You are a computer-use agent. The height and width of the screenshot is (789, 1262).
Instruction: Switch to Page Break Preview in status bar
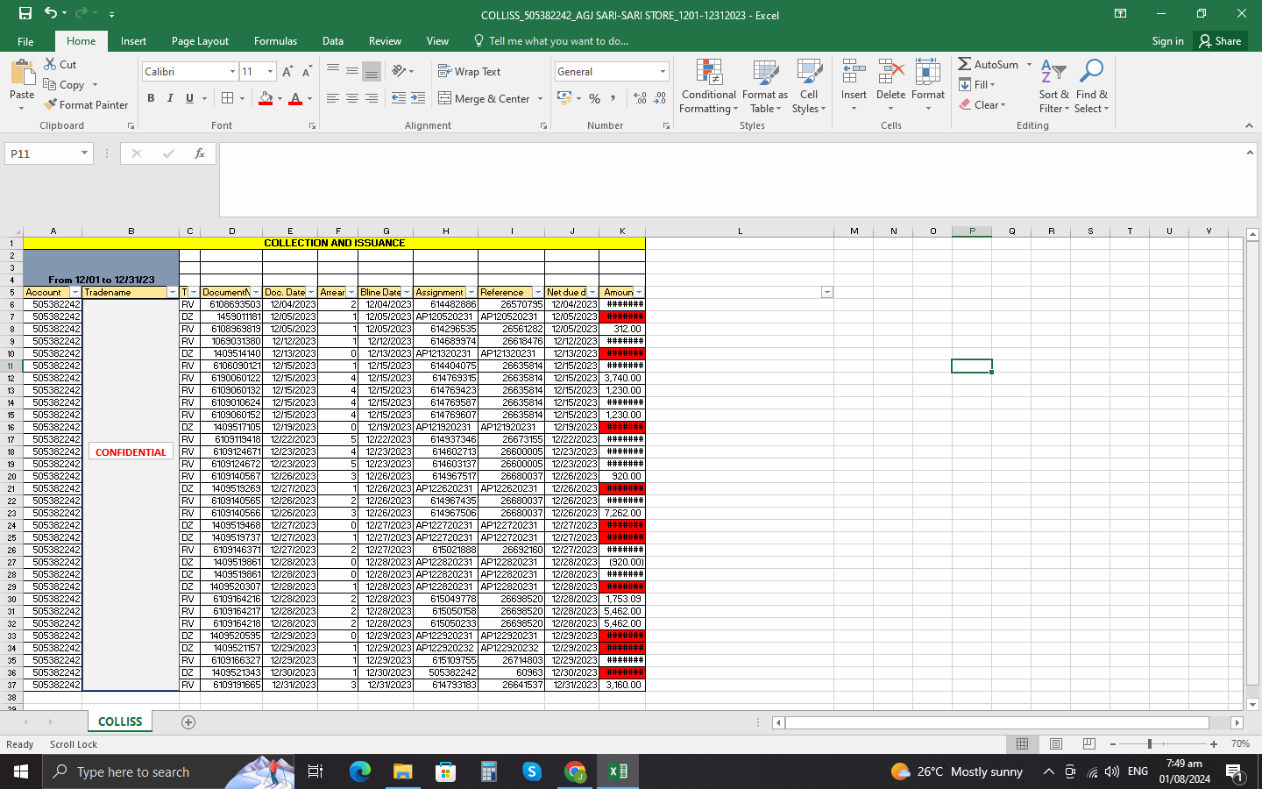[1089, 744]
